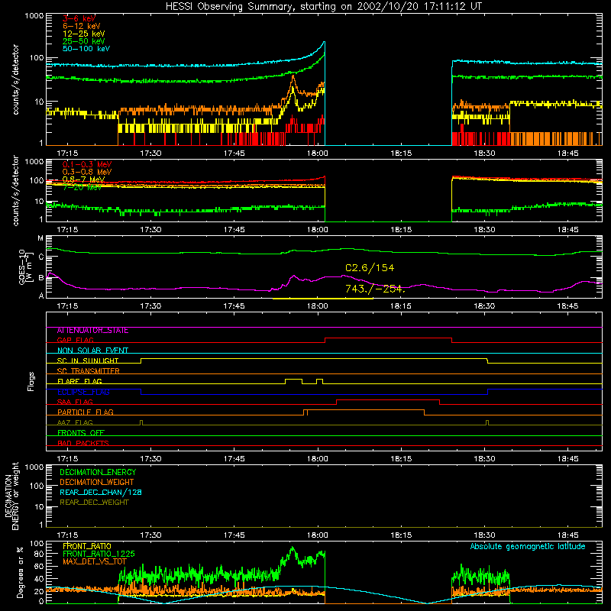Click the orange 6-12 keV peak before 18:00
The image size is (611, 611).
(293, 77)
